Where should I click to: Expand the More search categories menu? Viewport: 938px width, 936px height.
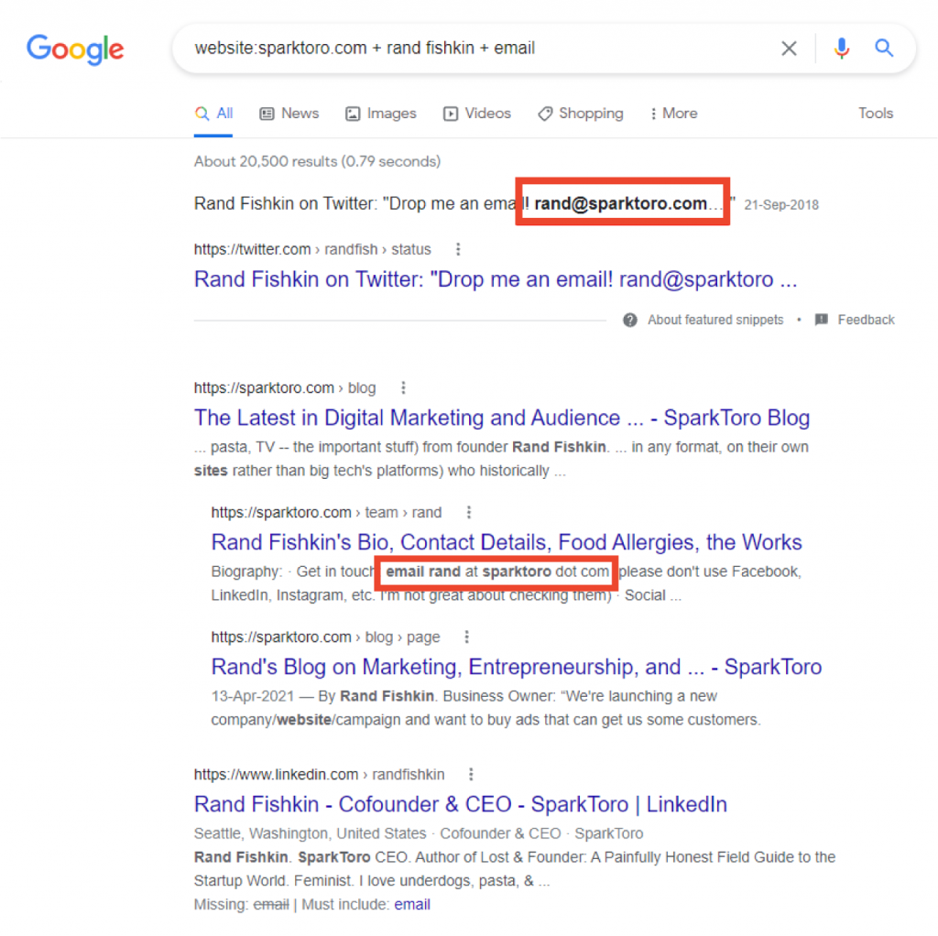point(673,114)
